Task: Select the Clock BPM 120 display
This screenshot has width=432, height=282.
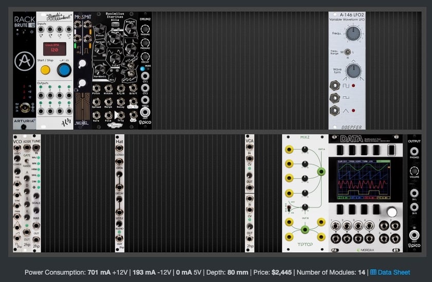Action: point(55,49)
